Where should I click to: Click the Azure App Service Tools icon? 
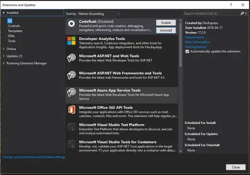click(71, 92)
